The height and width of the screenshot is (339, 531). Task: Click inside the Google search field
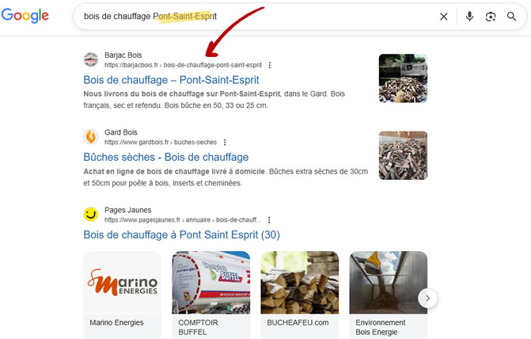(x=253, y=17)
